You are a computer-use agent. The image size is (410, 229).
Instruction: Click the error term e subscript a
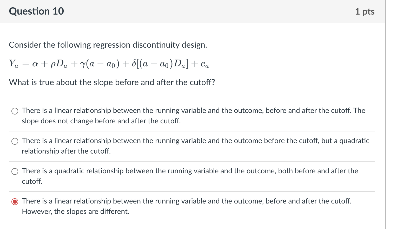tap(205, 64)
